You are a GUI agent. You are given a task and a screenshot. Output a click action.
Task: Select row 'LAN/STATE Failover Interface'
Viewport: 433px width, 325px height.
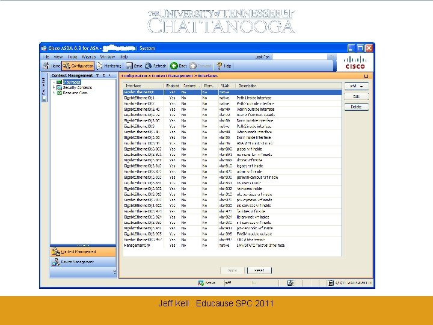pos(232,246)
